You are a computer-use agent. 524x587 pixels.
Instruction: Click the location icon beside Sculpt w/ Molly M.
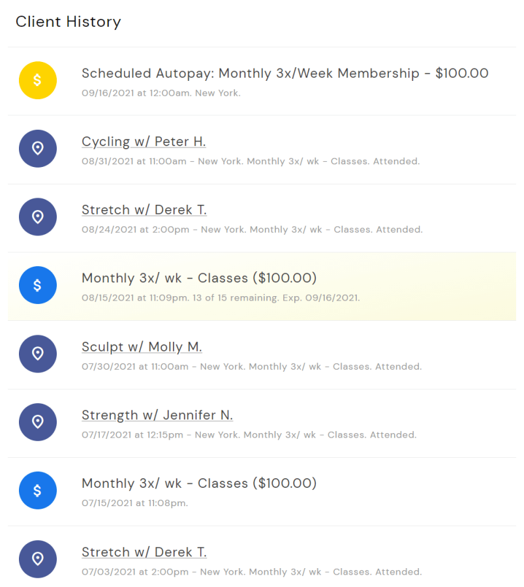pyautogui.click(x=38, y=354)
